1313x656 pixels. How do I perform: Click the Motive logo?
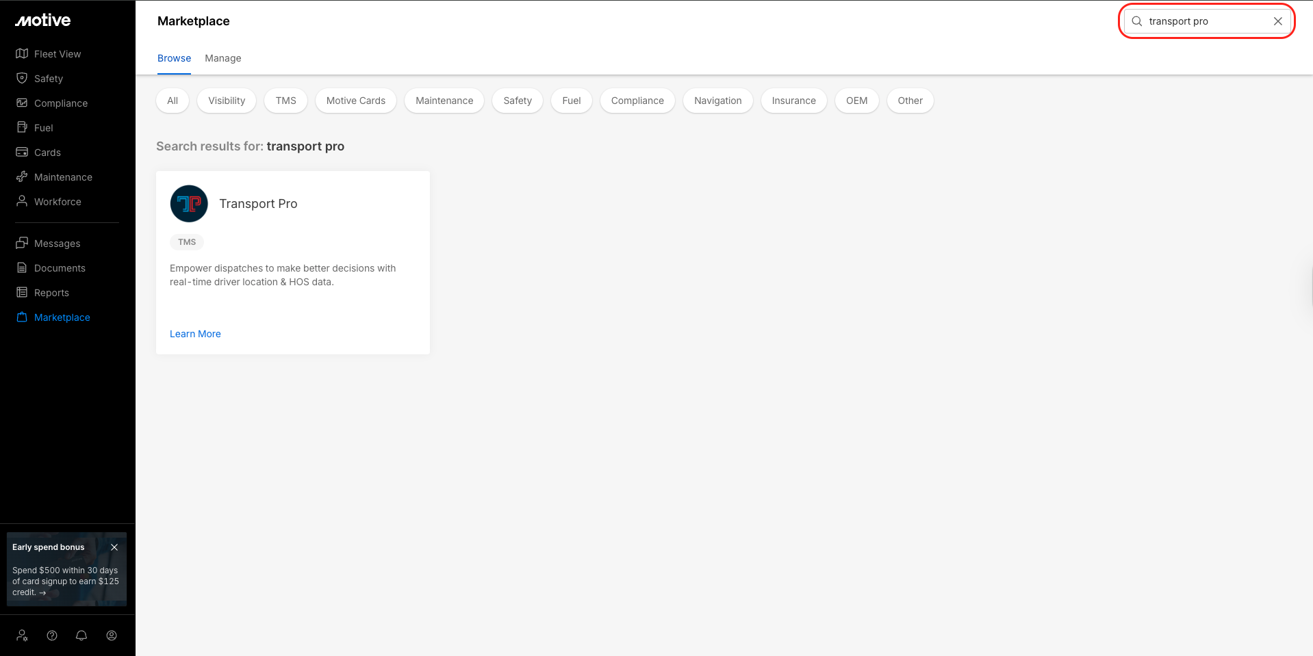[x=43, y=21]
